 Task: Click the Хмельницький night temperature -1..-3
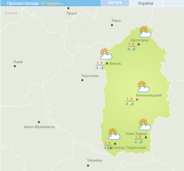tap(129, 104)
